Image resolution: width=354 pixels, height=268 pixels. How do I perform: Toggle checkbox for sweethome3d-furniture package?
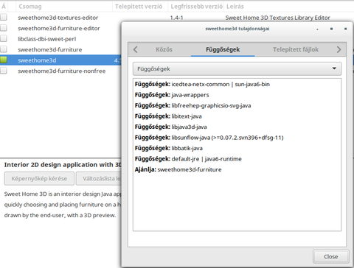pyautogui.click(x=4, y=49)
